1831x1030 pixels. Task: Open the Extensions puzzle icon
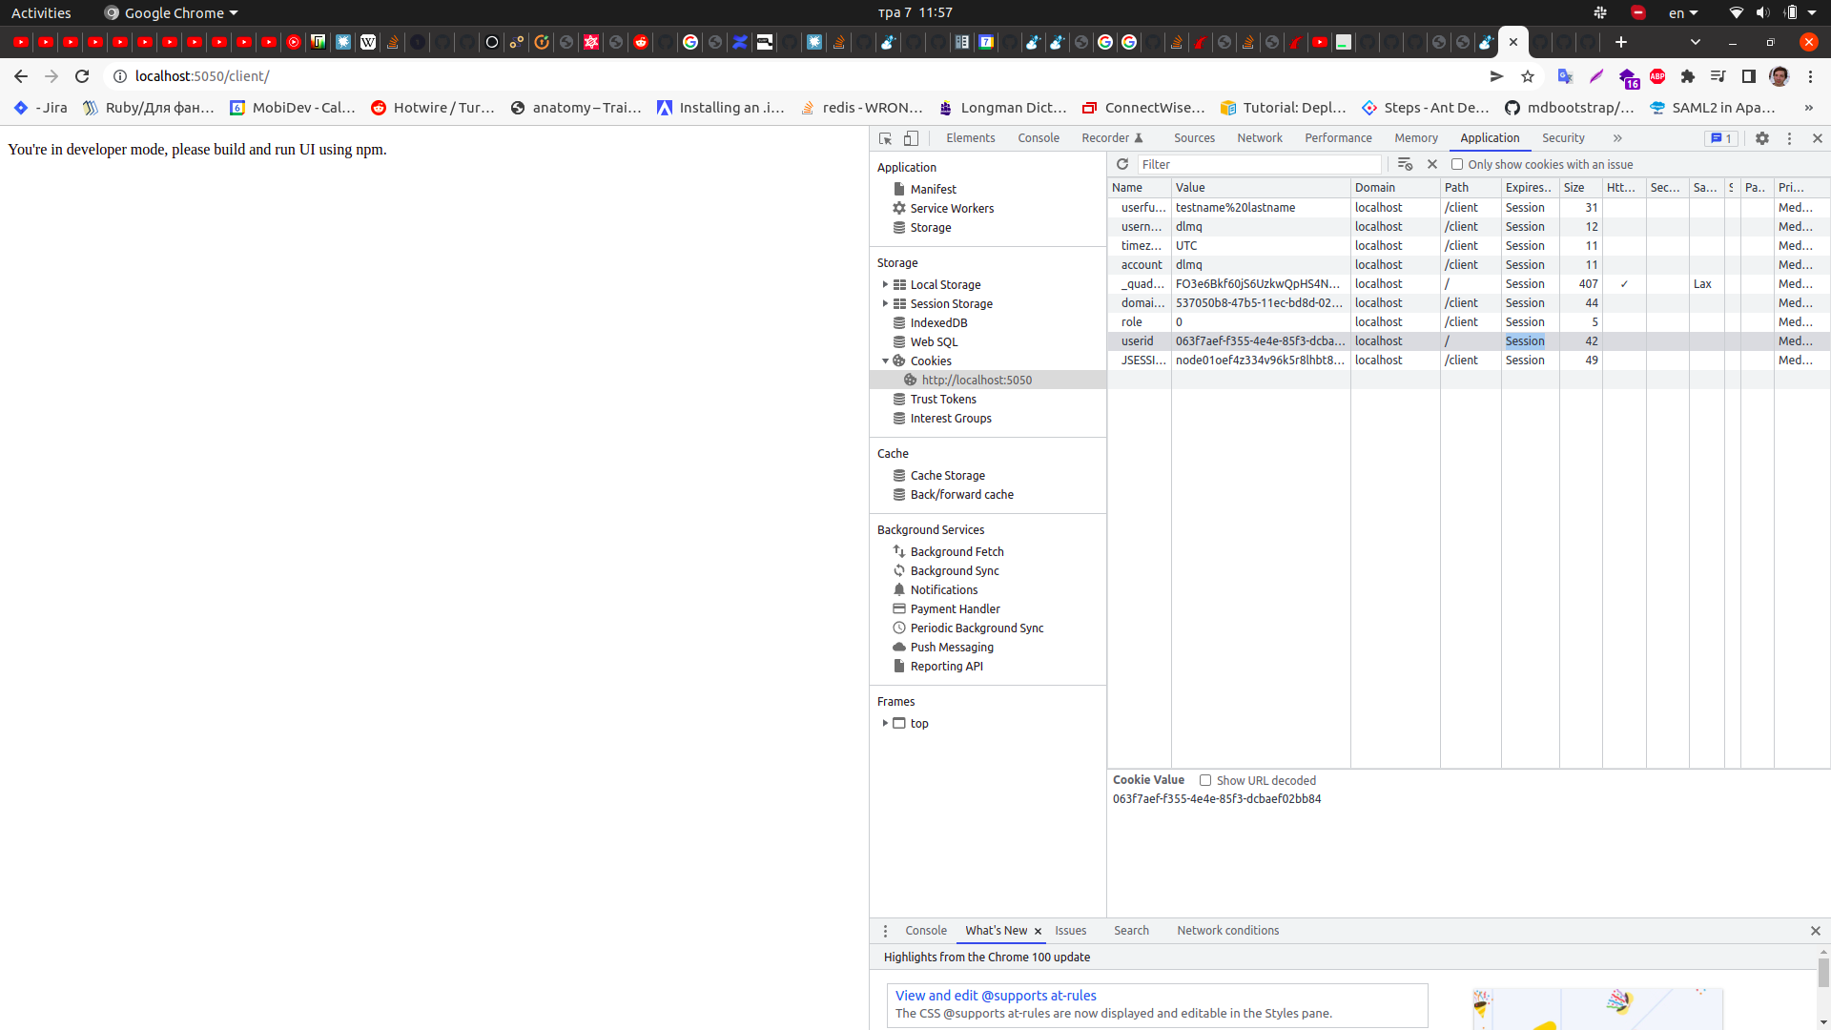(1687, 76)
